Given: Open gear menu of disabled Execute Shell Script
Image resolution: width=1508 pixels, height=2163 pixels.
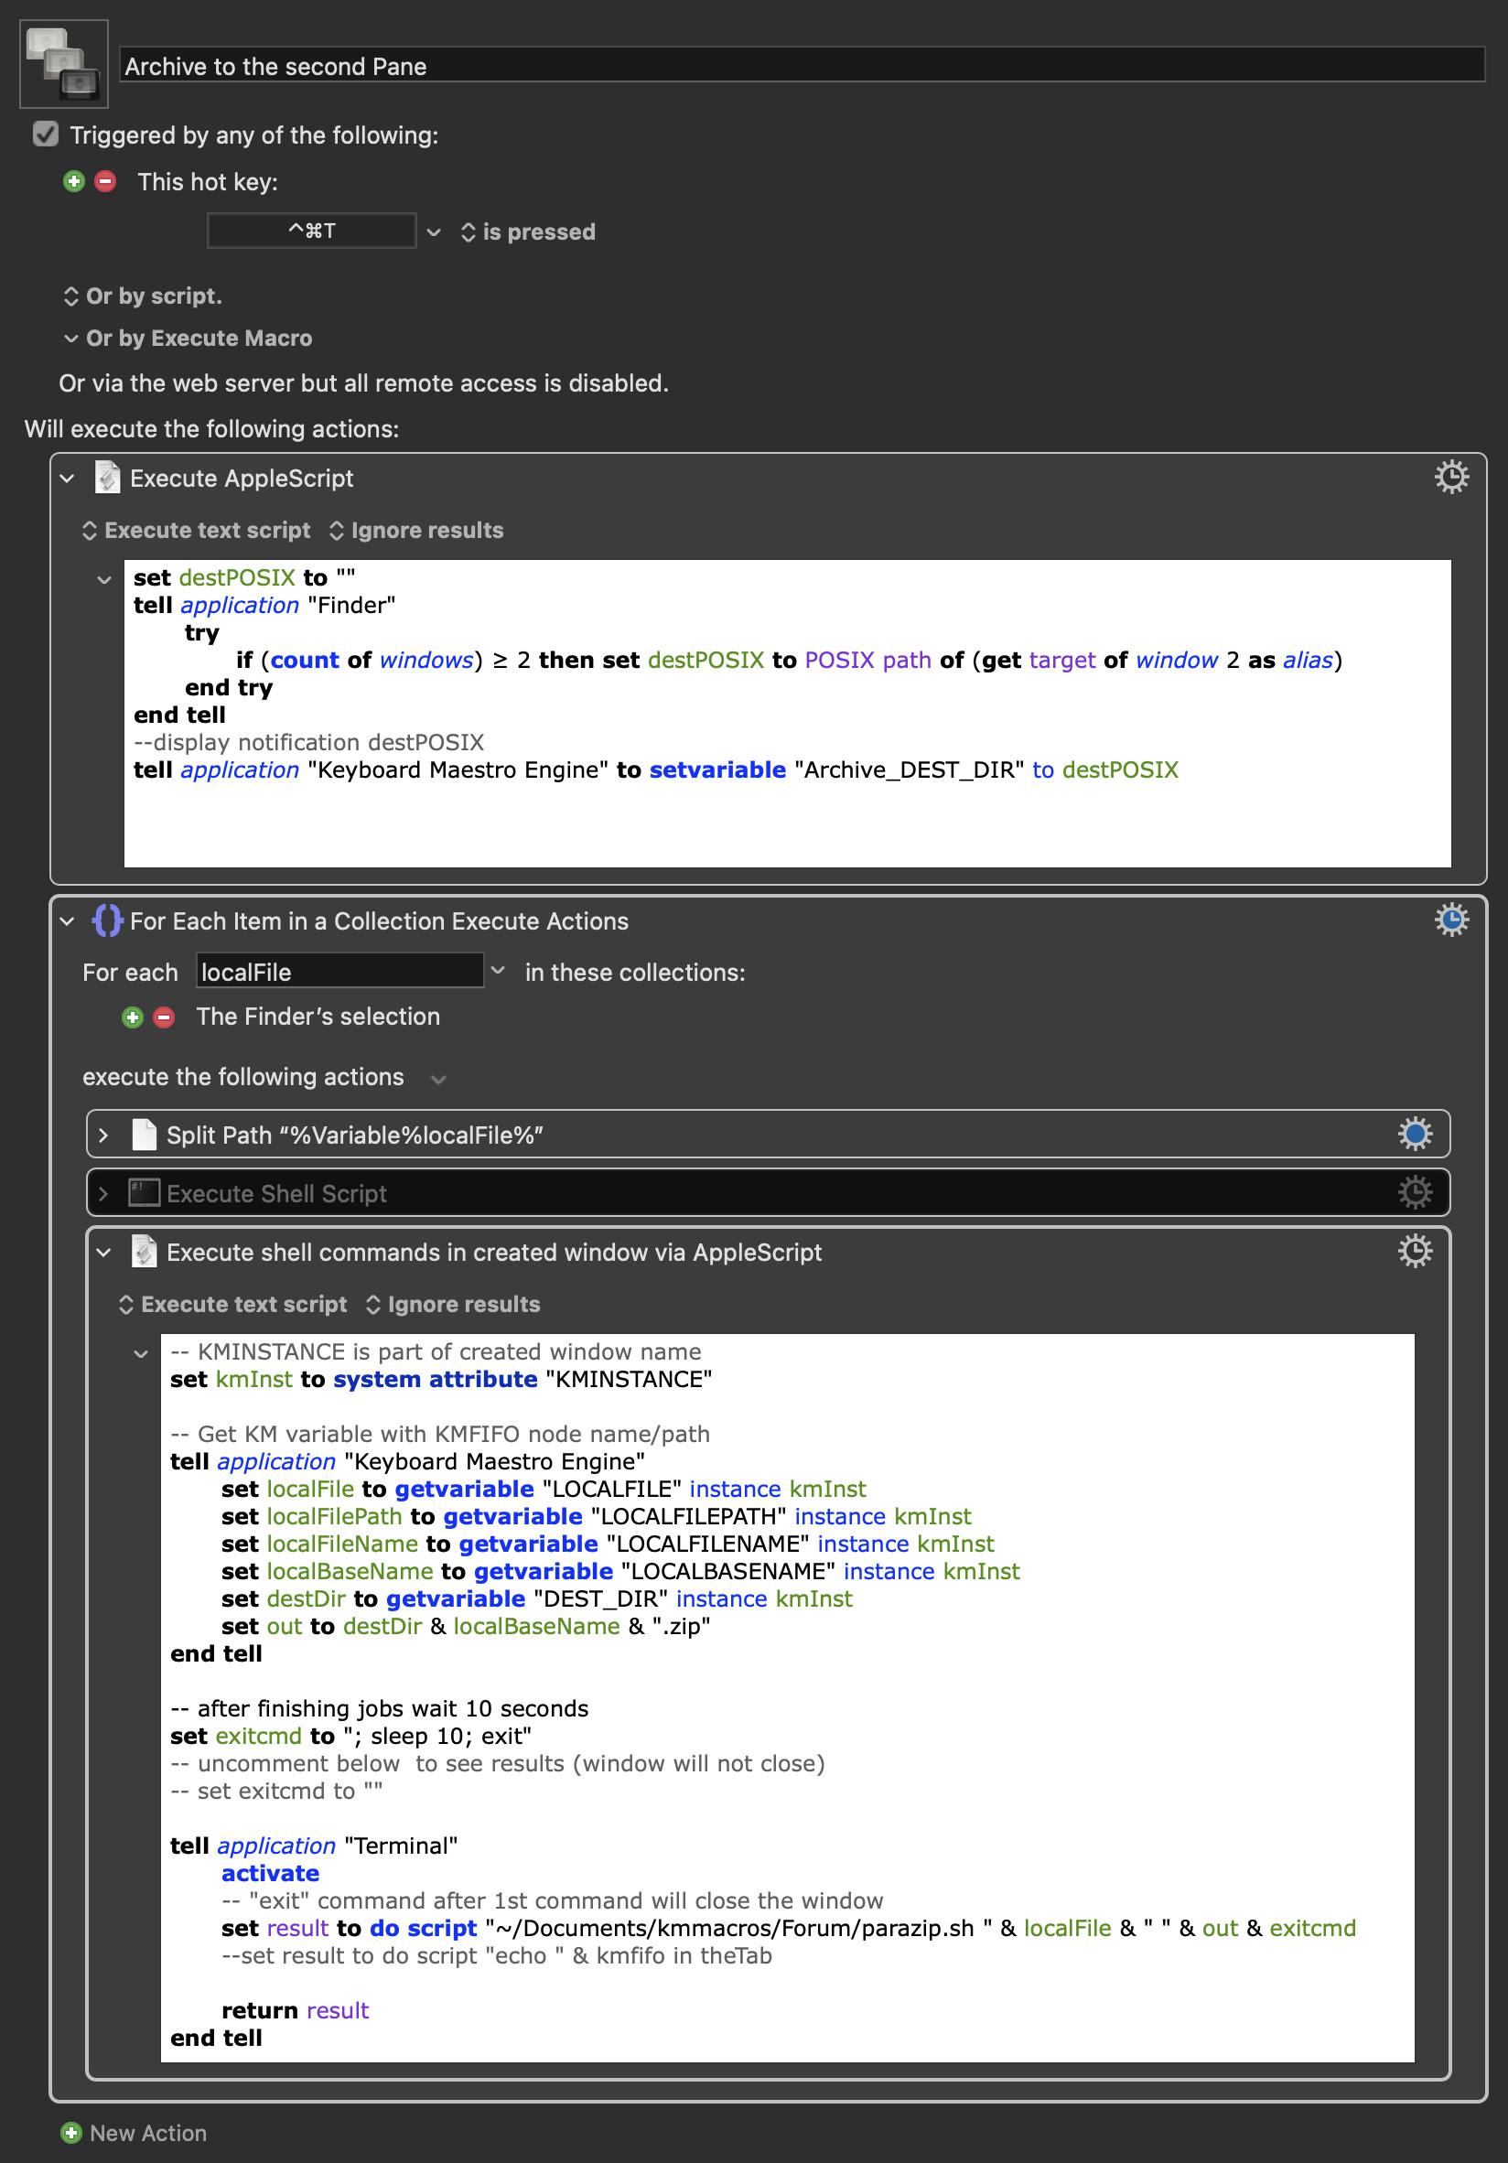Looking at the screenshot, I should pos(1414,1192).
